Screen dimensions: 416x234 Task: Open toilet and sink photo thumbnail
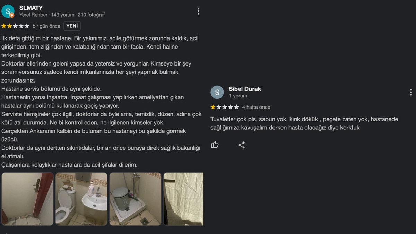click(x=81, y=199)
